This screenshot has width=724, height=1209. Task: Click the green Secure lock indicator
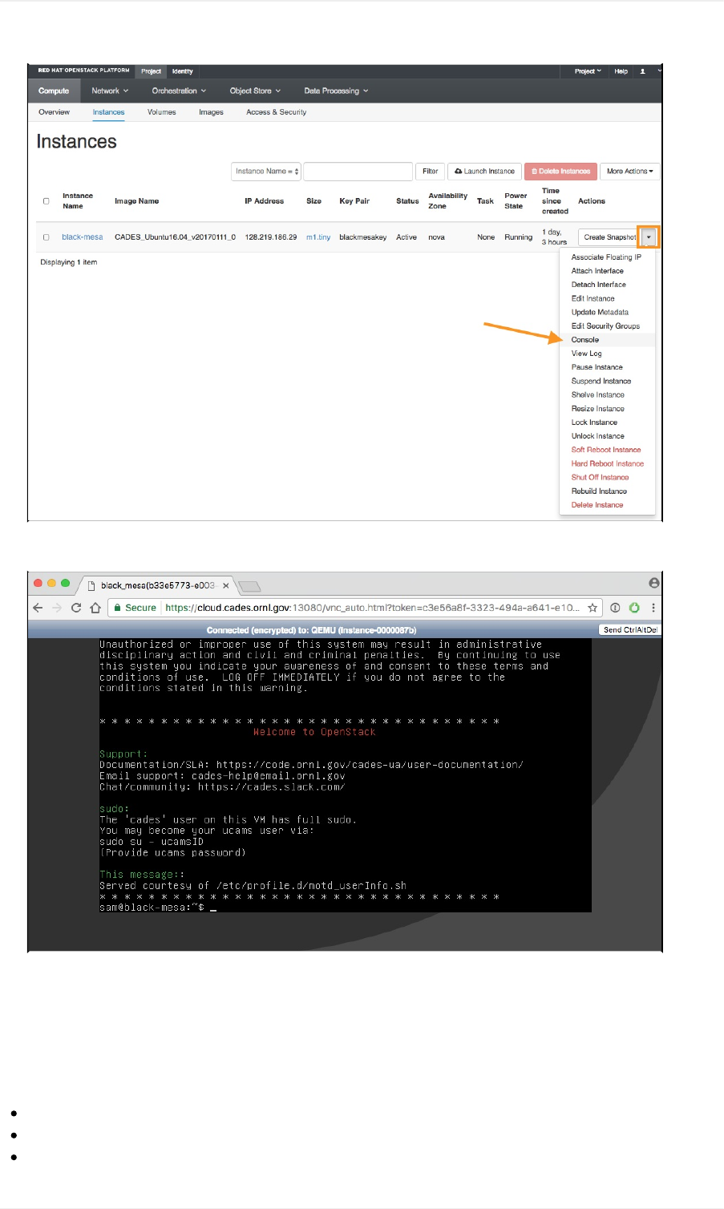tap(134, 608)
